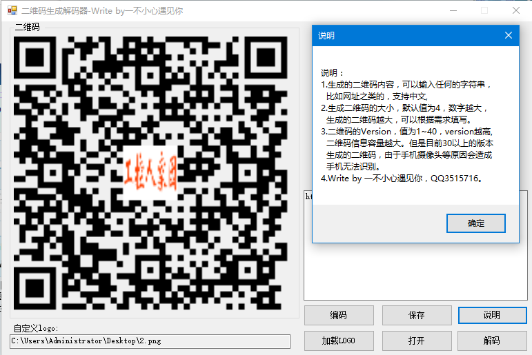This screenshot has height=355, width=532.
Task: Click the application icon in the title bar
Action: point(10,10)
